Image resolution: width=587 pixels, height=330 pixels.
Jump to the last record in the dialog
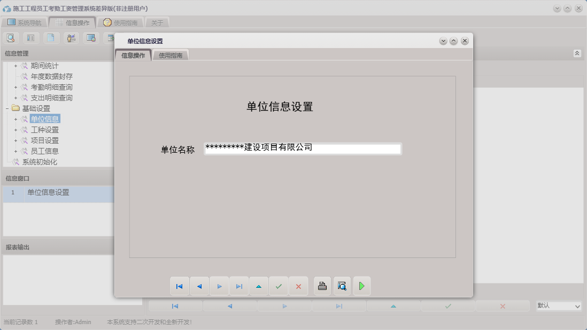tap(239, 286)
